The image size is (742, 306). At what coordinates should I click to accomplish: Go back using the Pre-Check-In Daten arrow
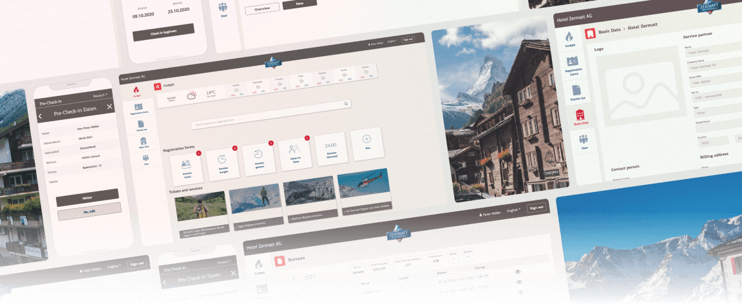(x=40, y=117)
